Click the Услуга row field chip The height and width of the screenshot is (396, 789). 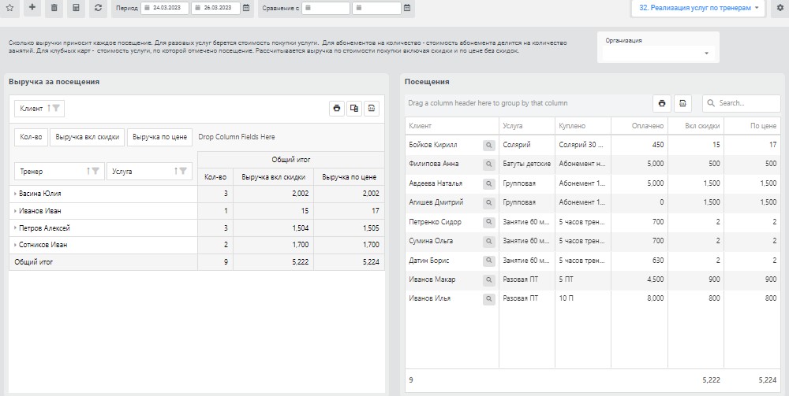coord(149,171)
